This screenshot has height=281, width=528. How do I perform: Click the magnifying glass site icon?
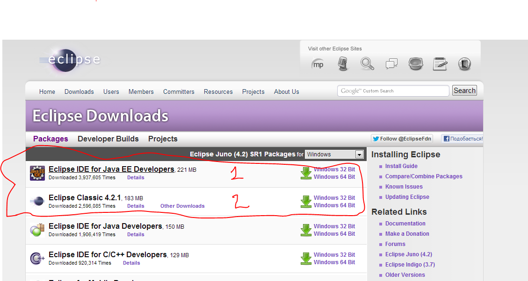pyautogui.click(x=367, y=63)
